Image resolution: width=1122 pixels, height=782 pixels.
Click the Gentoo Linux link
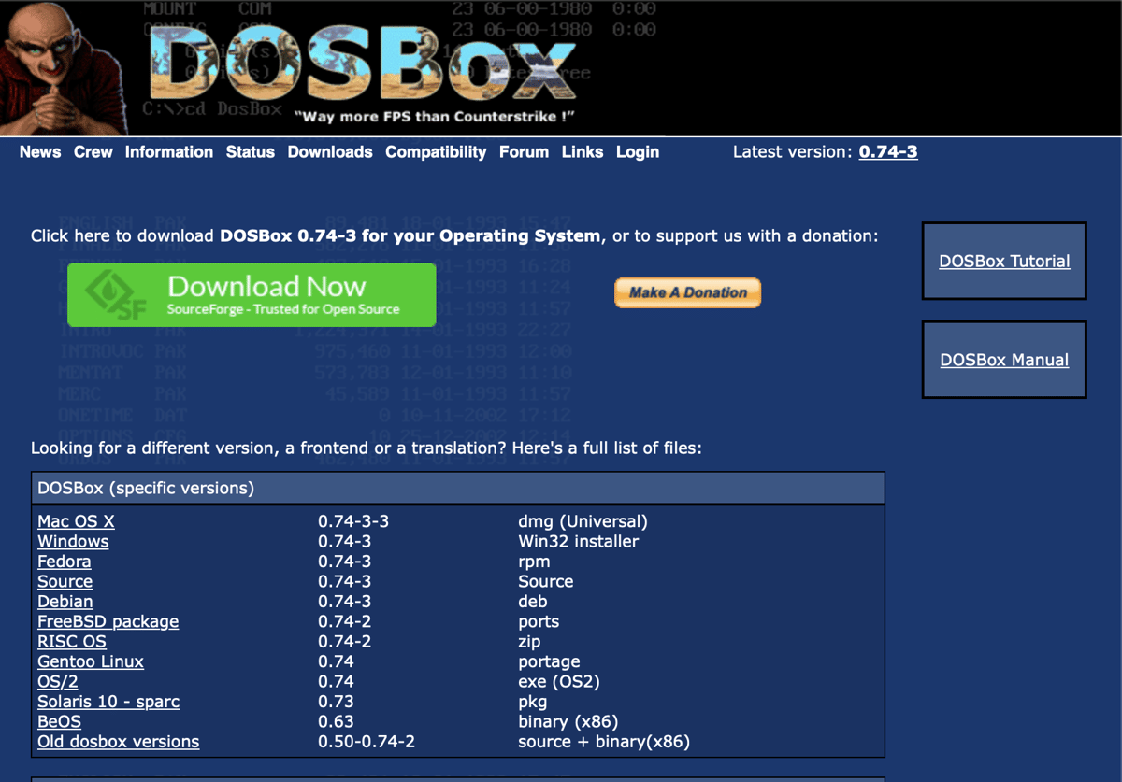pos(91,661)
